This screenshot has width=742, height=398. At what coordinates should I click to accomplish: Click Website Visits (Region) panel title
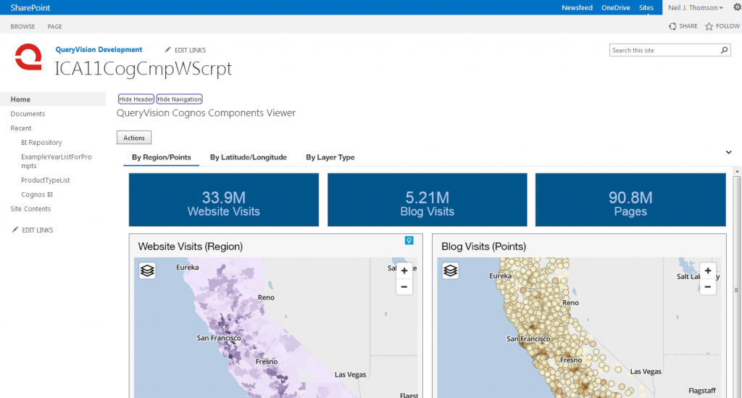(191, 246)
